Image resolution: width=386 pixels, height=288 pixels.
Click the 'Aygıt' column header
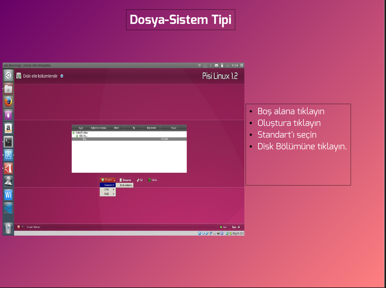pyautogui.click(x=81, y=128)
